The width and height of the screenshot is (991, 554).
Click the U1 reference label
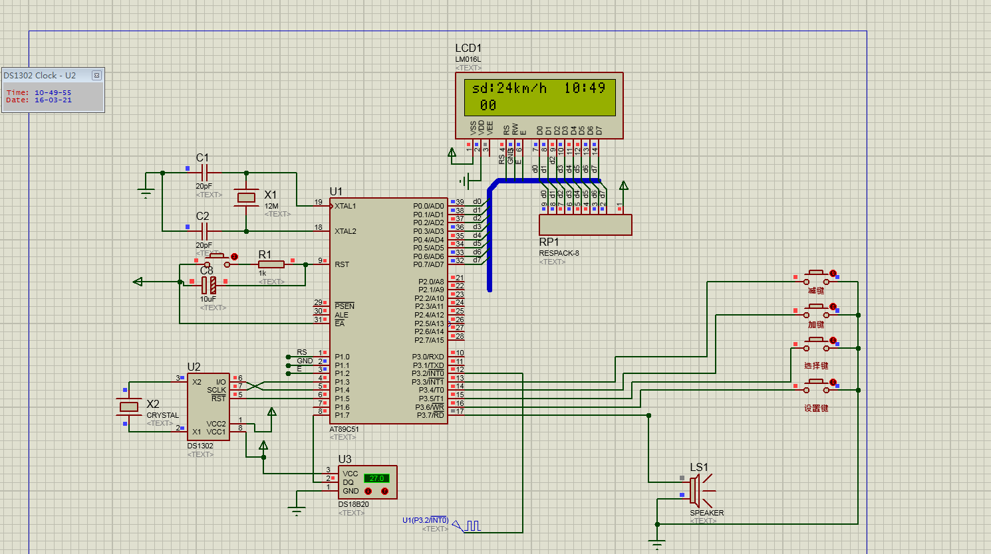[336, 191]
